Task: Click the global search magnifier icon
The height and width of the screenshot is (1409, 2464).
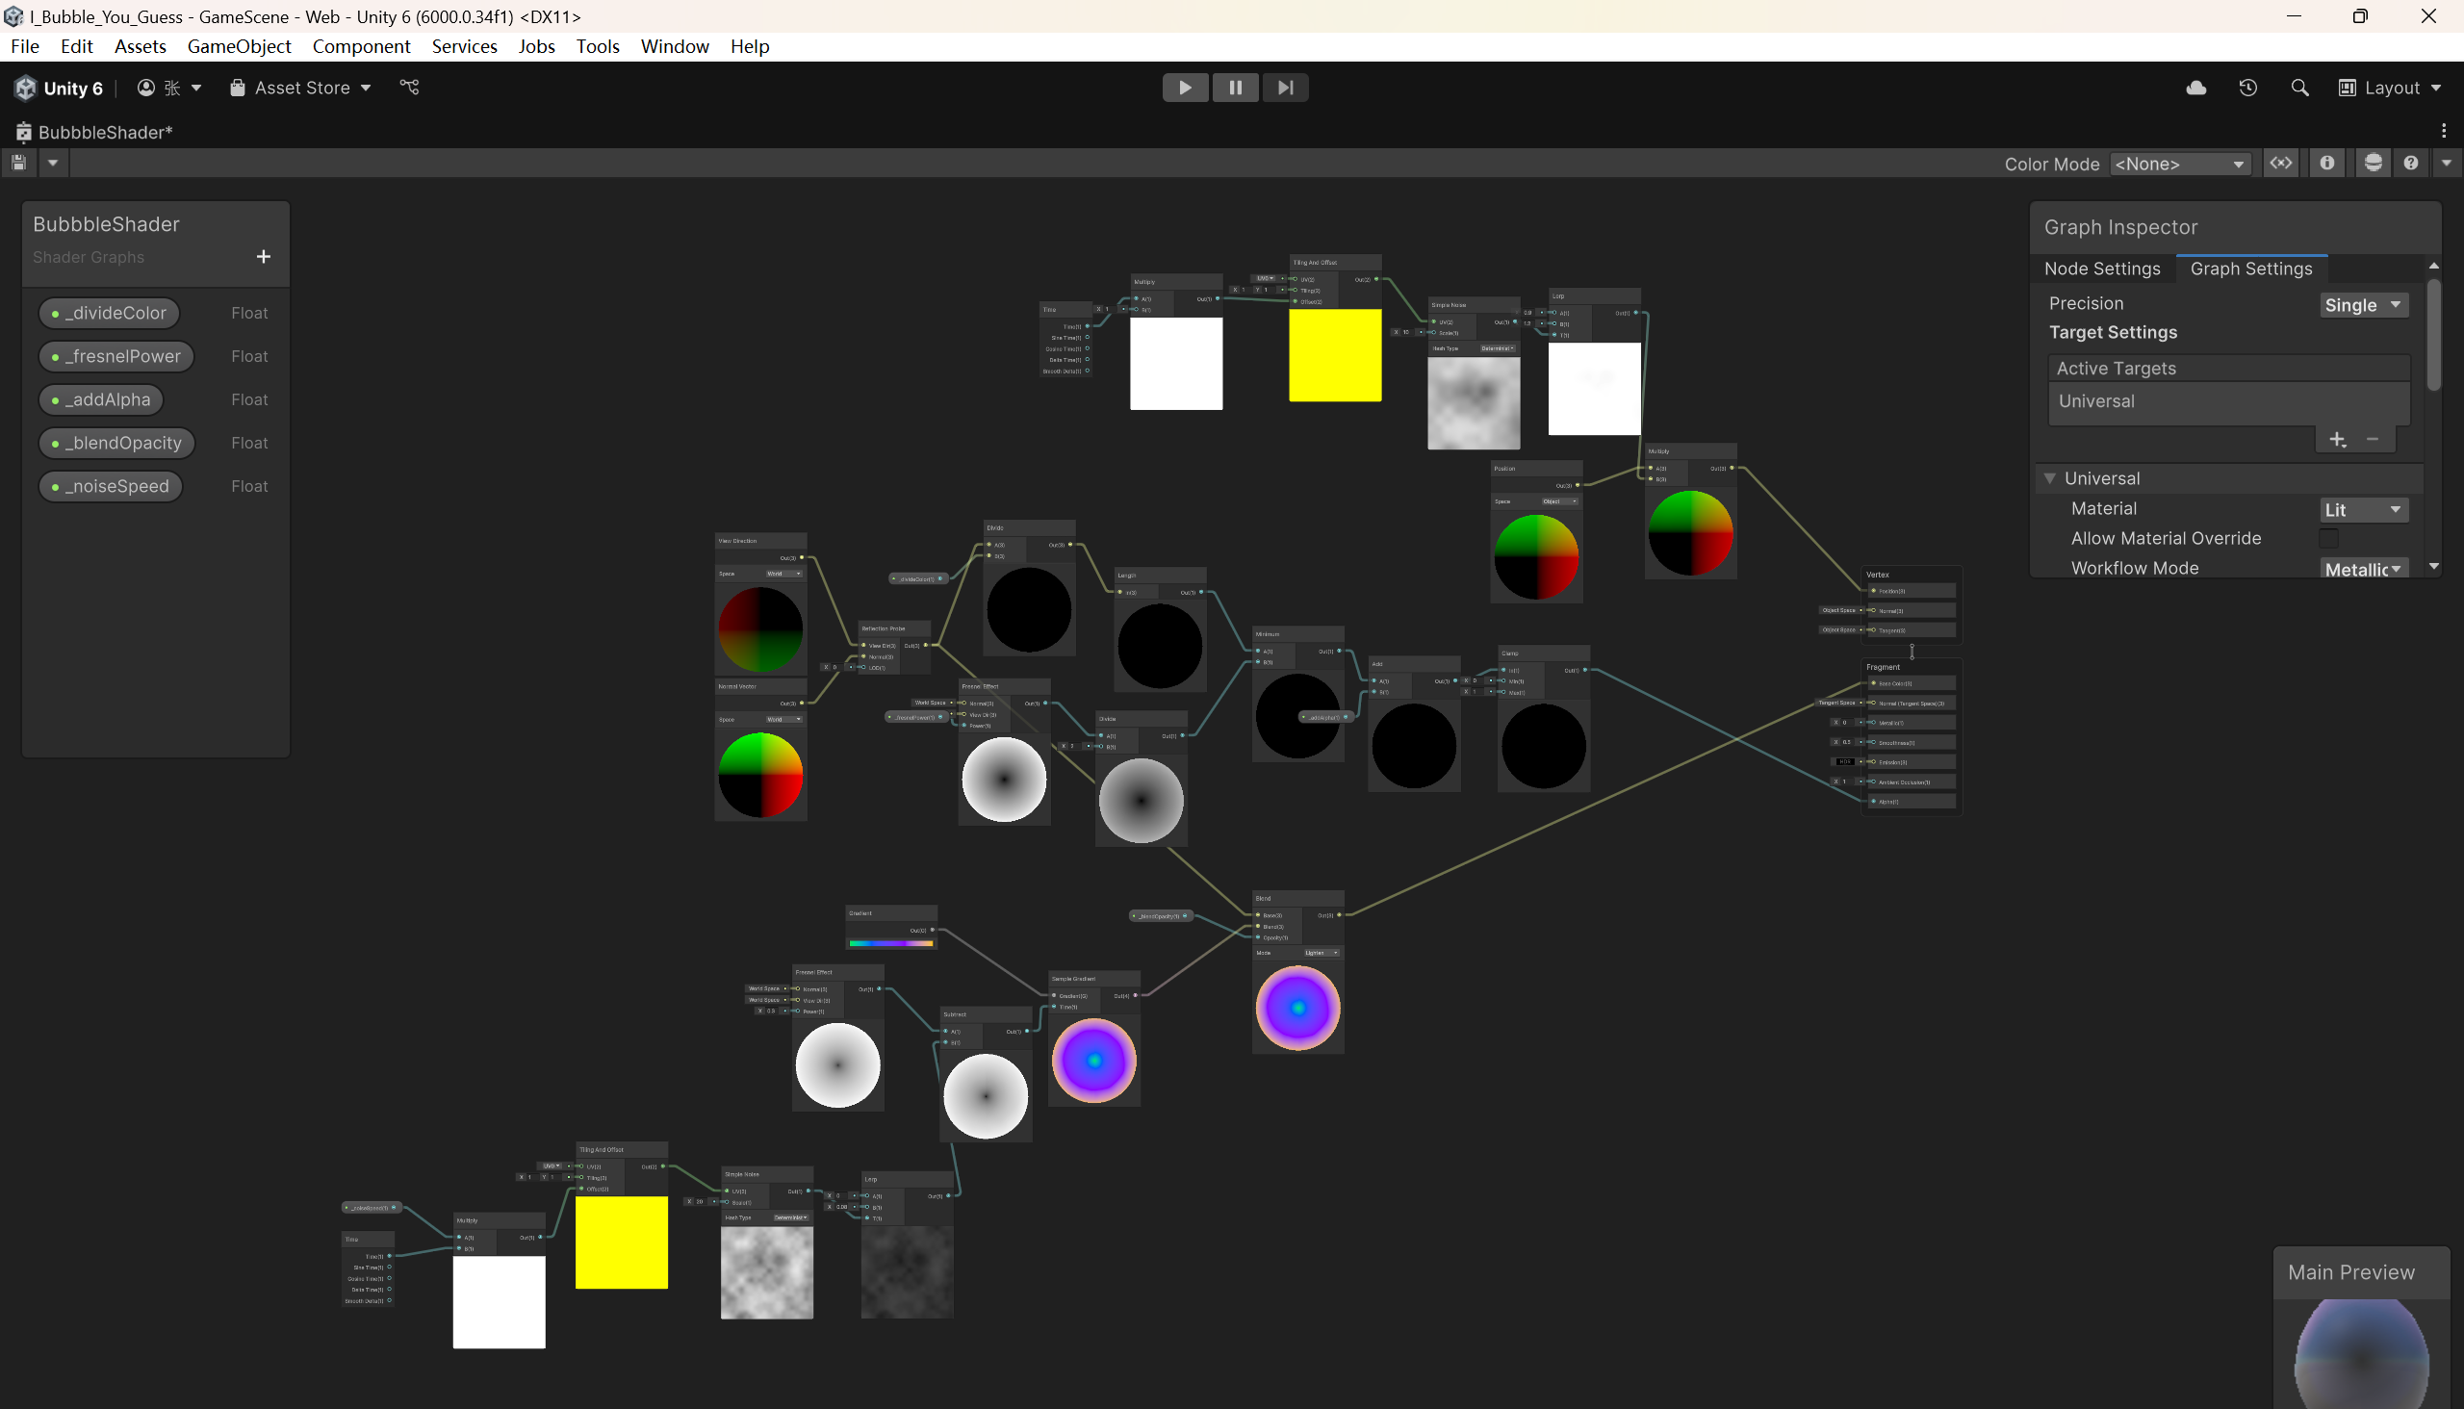Action: [x=2299, y=89]
